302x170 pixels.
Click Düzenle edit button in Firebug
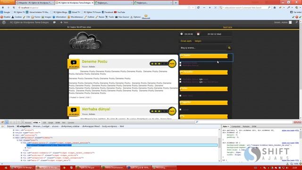click(10, 127)
